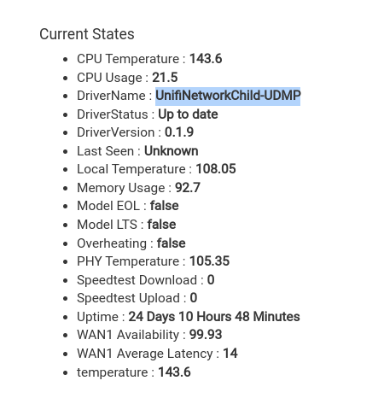Click the Model LTS false value
Screen dimensions: 384x404
click(x=161, y=225)
